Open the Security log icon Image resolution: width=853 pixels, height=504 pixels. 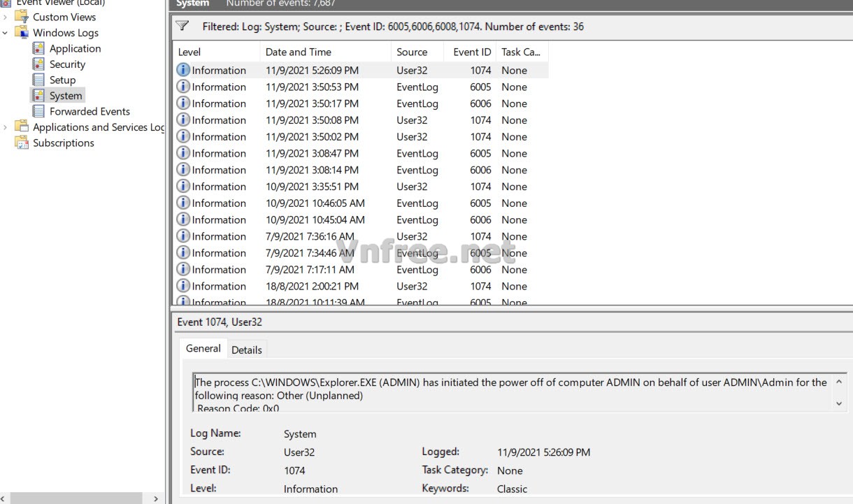pyautogui.click(x=38, y=64)
